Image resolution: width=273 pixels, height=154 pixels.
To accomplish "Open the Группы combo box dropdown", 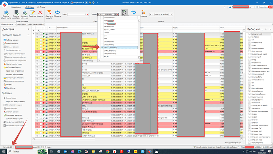I will click(116, 15).
